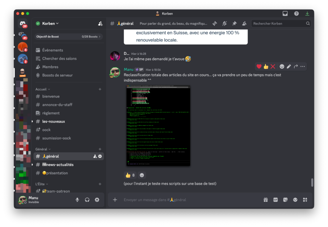328x227 pixels.
Task: Open the GIF picker in the message bar
Action: coord(275,200)
